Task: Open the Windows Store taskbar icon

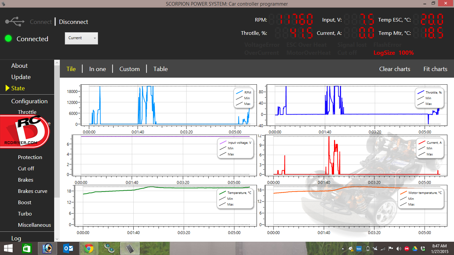Action: [x=27, y=248]
